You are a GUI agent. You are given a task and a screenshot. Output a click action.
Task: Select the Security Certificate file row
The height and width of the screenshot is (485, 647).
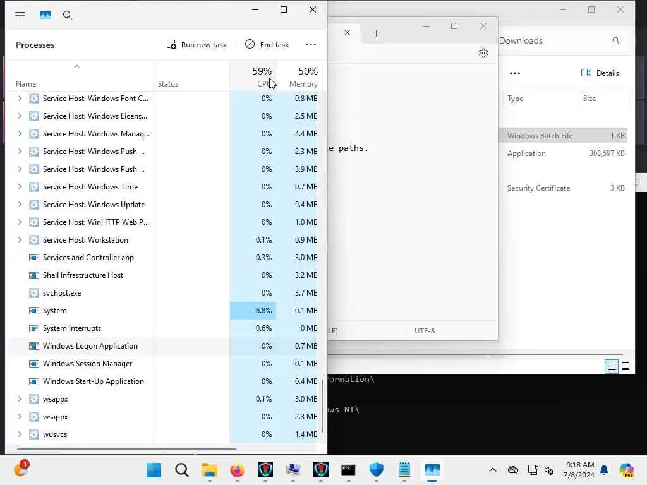coord(563,188)
